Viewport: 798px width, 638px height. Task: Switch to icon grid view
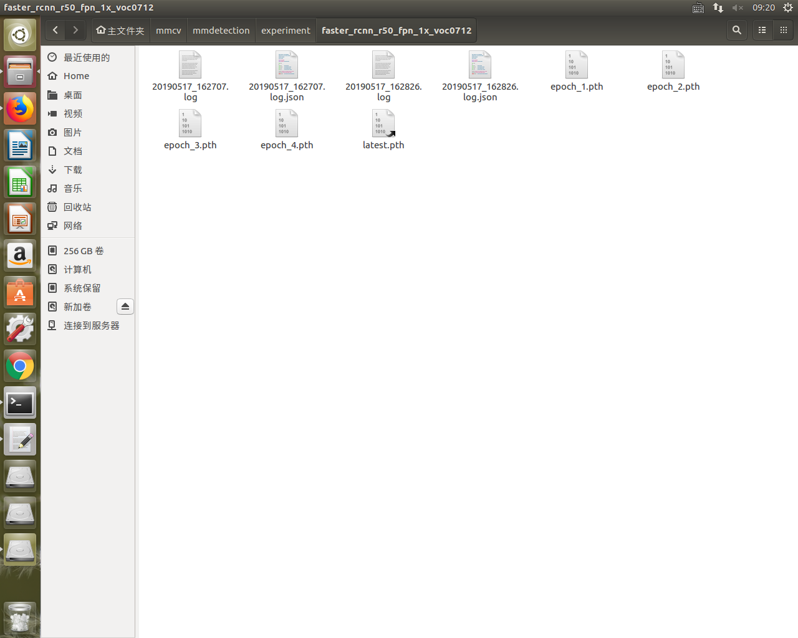click(x=784, y=30)
